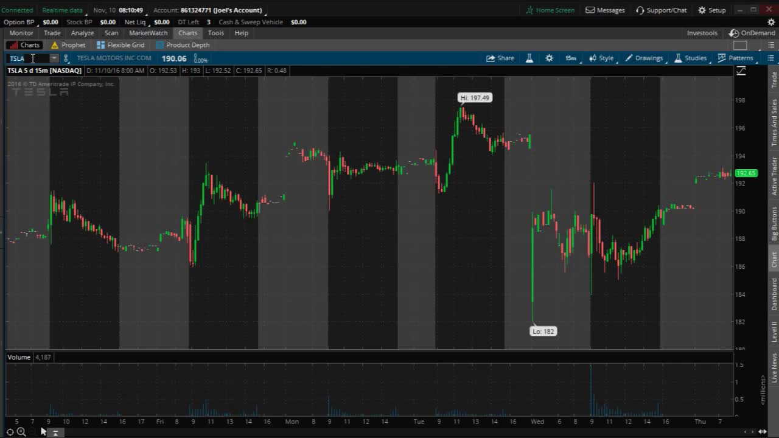Viewport: 779px width, 438px height.
Task: Select the Charts sub-tab with bar icon
Action: point(24,45)
